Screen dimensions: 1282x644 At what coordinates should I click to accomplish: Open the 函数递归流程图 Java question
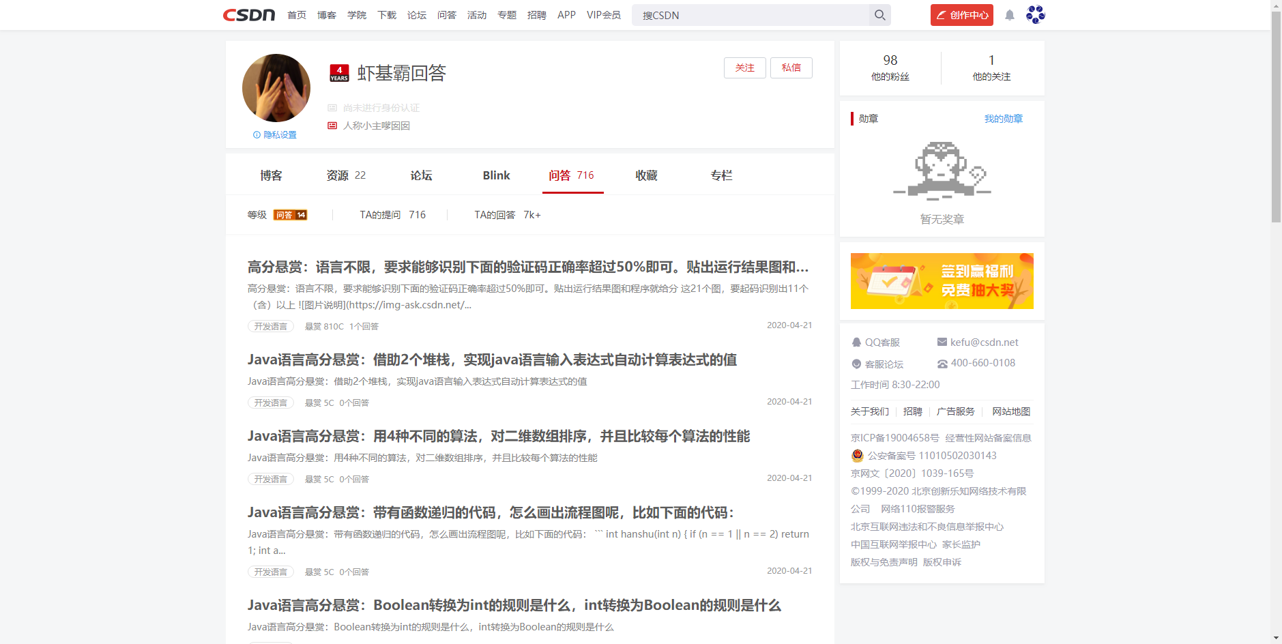click(491, 512)
